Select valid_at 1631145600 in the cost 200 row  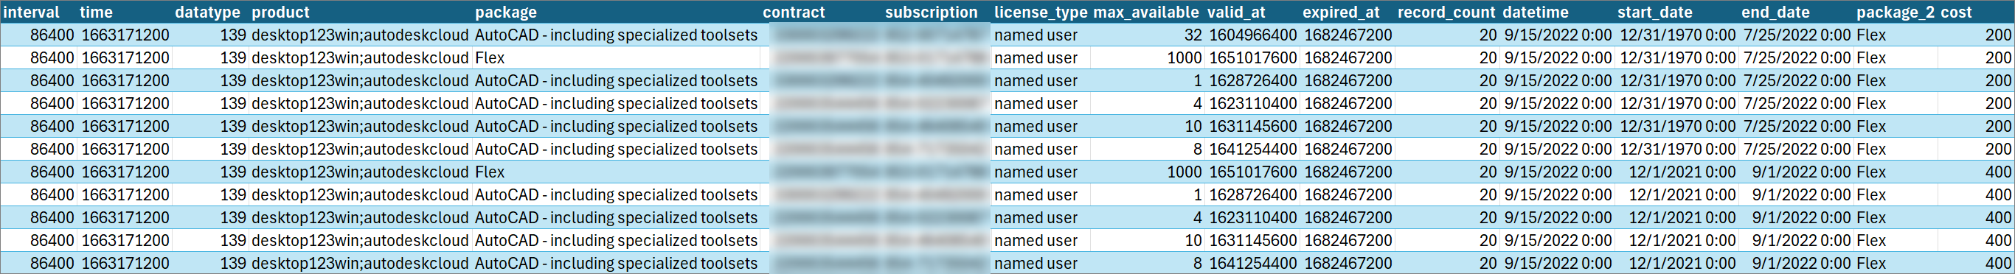click(x=1252, y=126)
